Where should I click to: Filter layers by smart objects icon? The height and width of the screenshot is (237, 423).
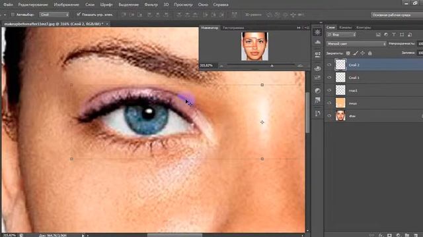click(x=410, y=34)
